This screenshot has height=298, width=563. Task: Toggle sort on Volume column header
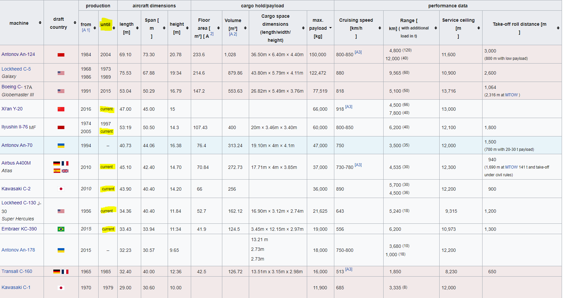click(x=245, y=28)
